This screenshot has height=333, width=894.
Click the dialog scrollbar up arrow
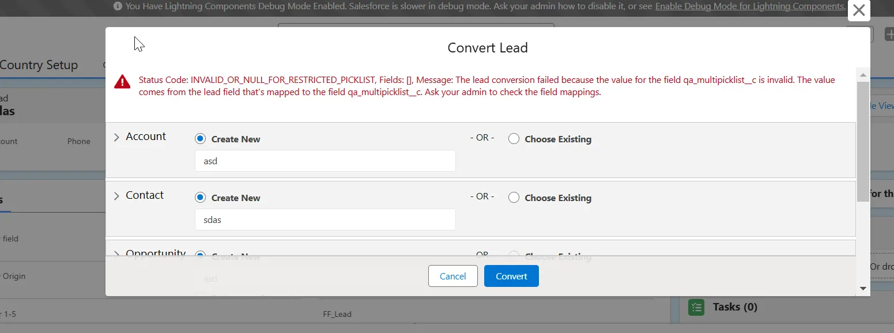(863, 75)
